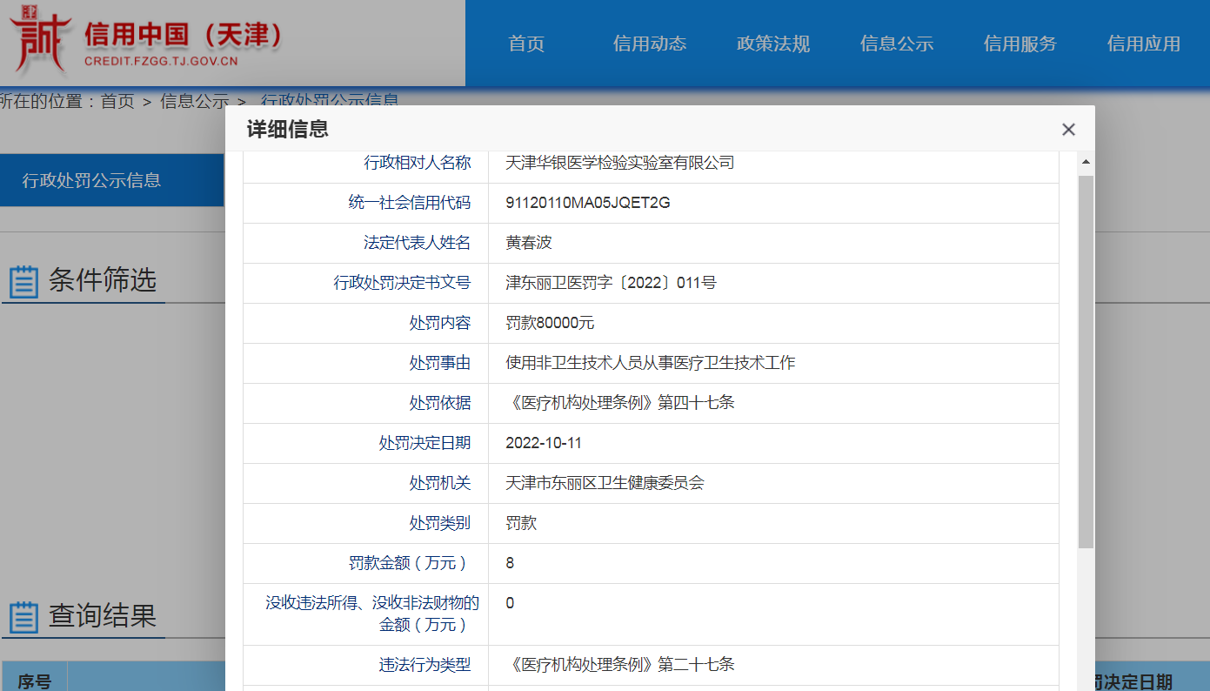Image resolution: width=1210 pixels, height=691 pixels.
Task: Click the 行政相对人名称 label
Action: click(418, 163)
